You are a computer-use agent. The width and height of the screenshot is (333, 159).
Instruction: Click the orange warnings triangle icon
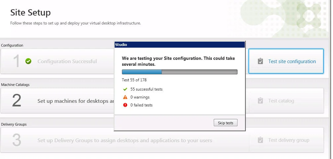coord(125,97)
